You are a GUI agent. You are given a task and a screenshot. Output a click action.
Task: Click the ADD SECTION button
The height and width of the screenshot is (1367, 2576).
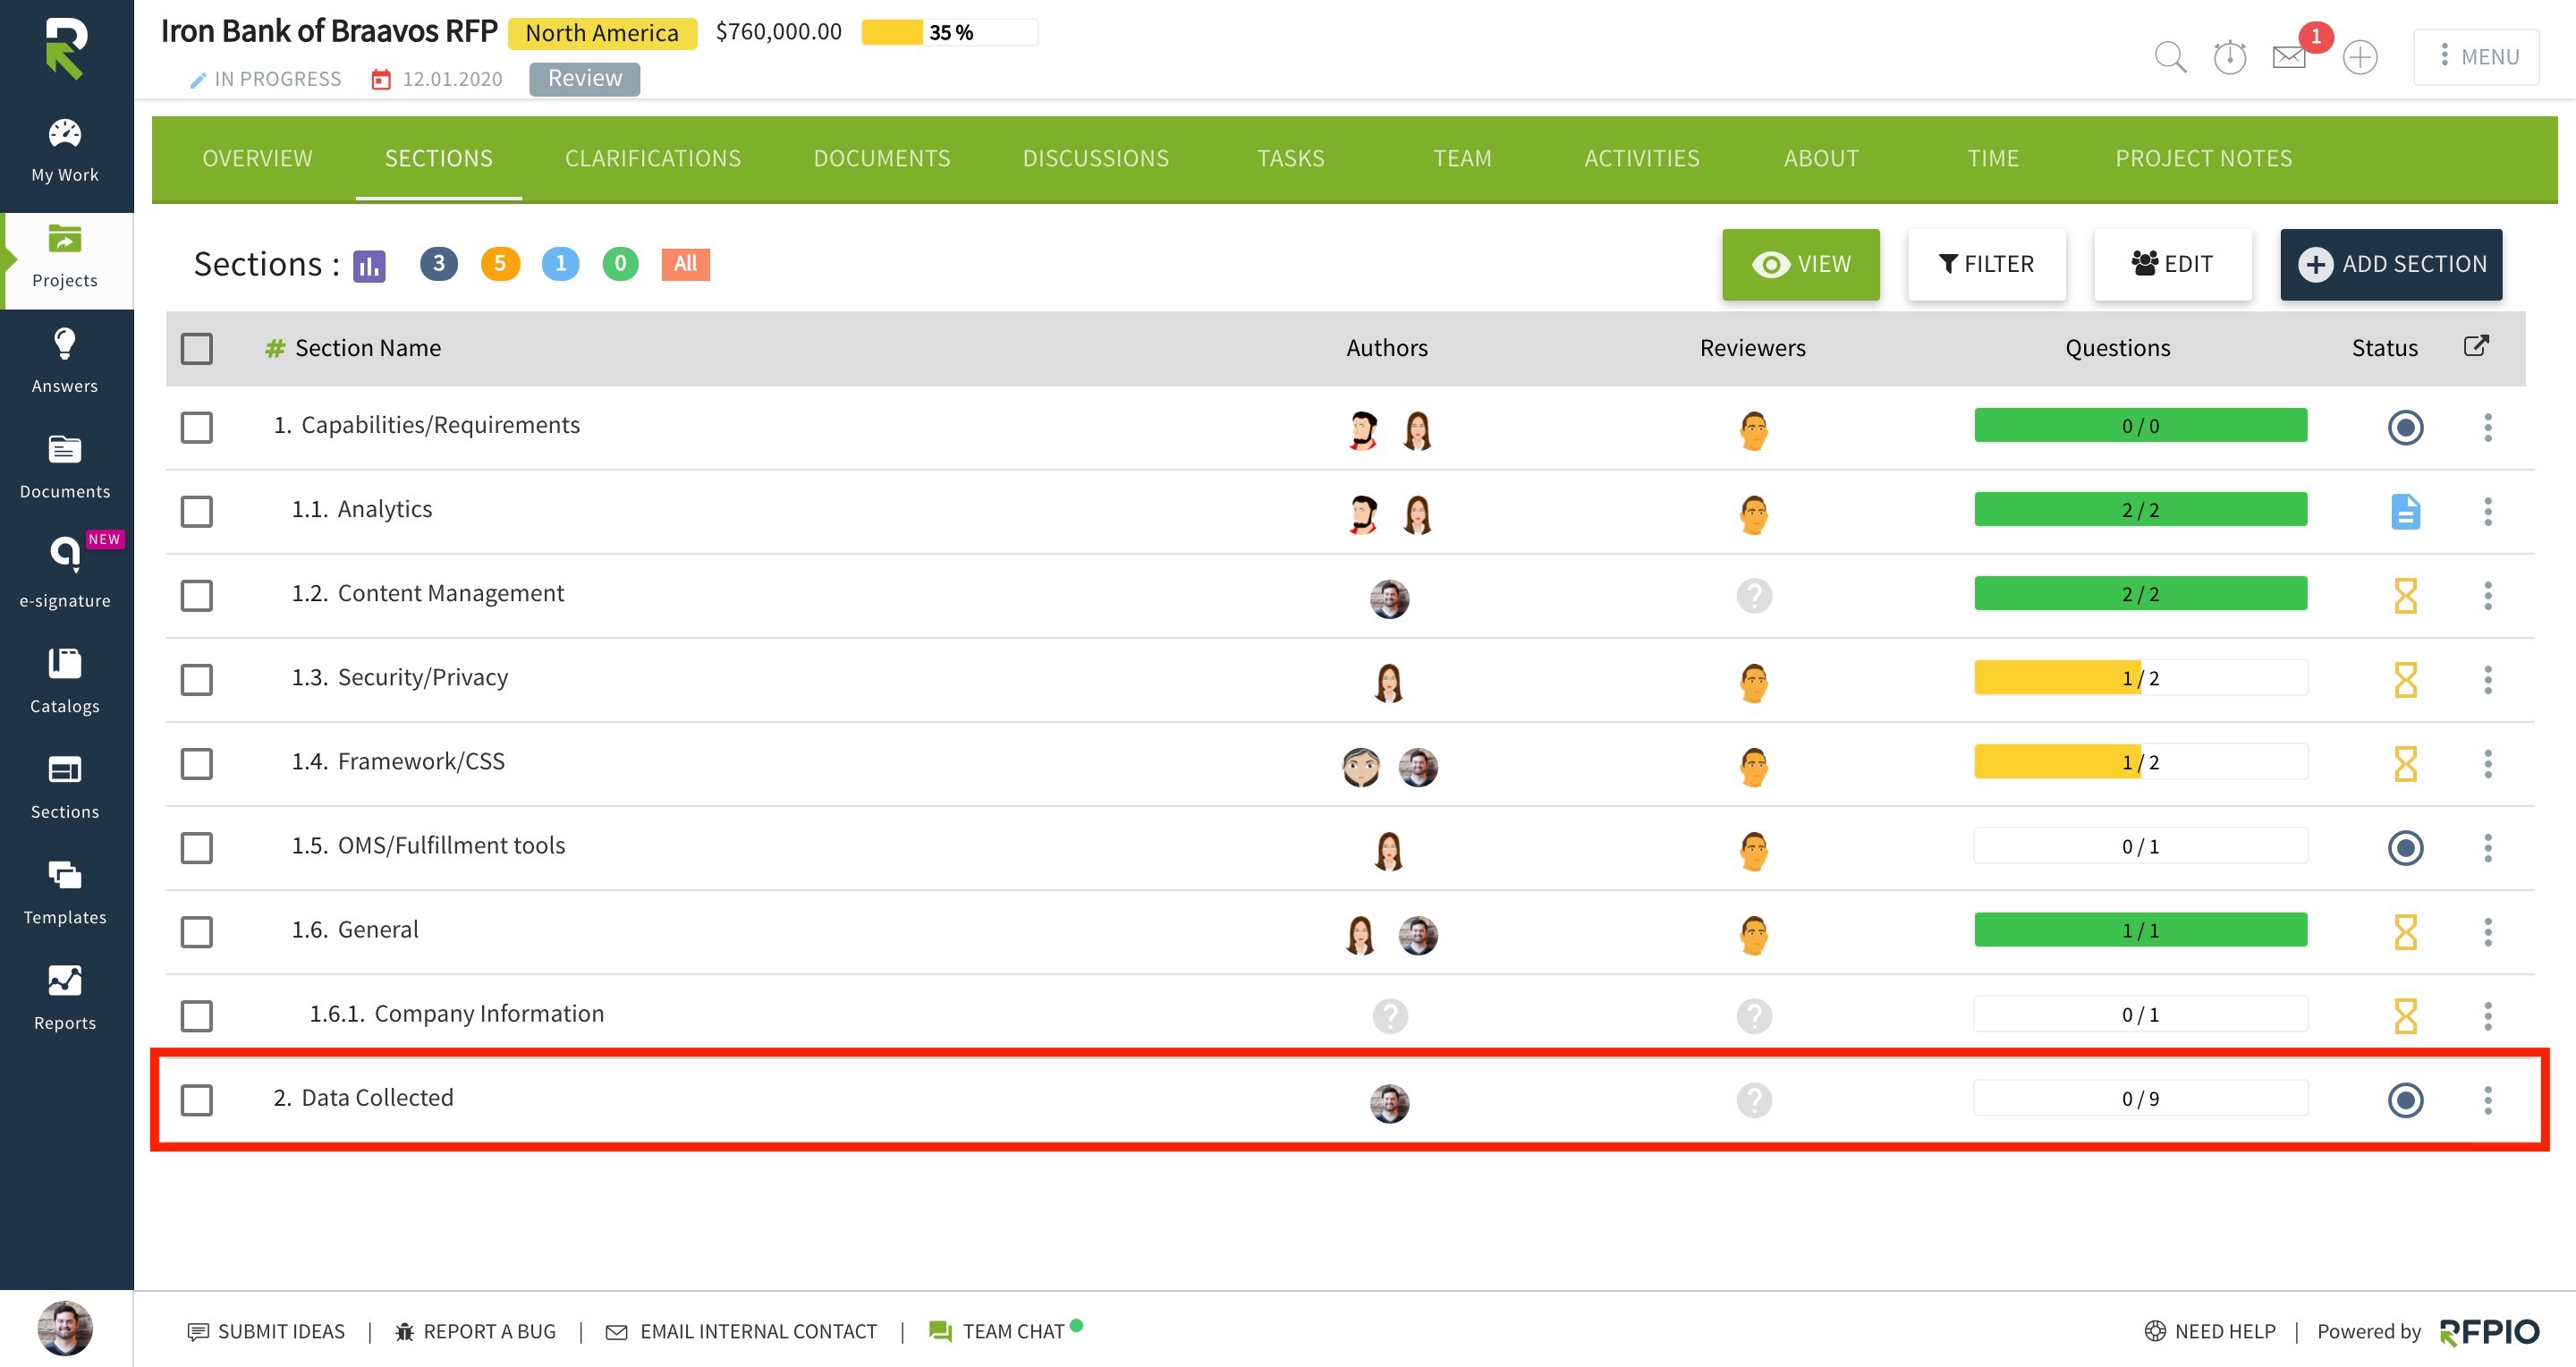2390,264
